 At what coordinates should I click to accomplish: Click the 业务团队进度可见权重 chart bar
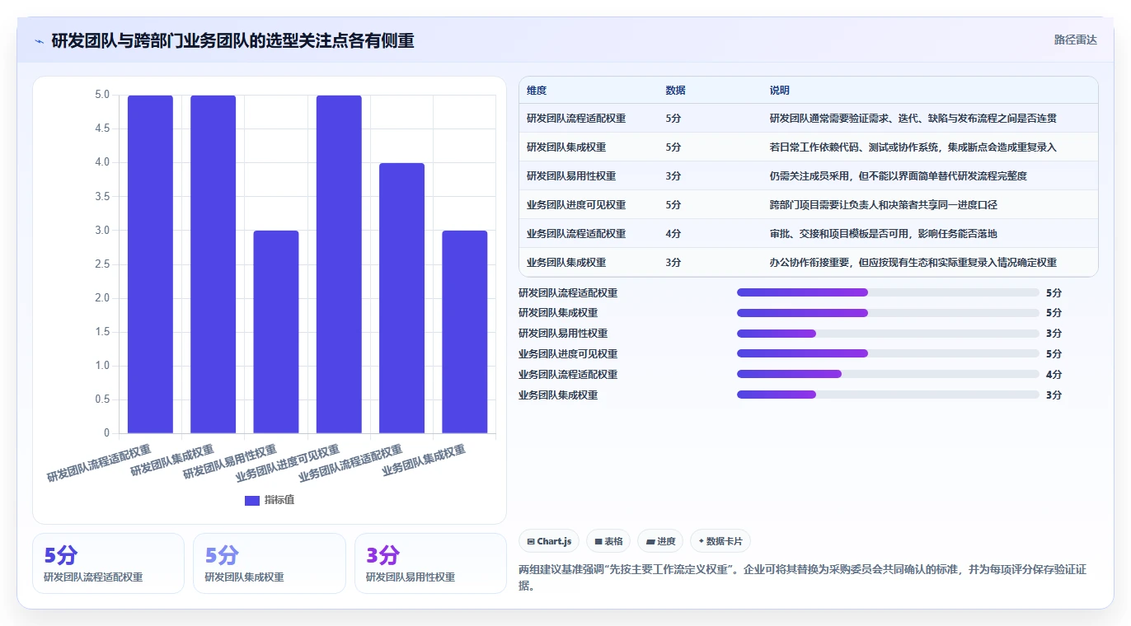(x=339, y=264)
